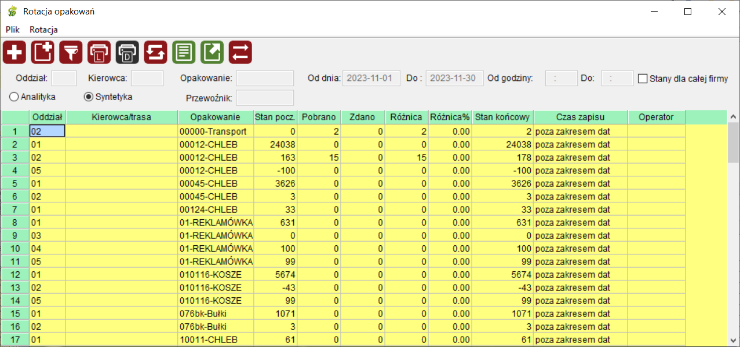Click the Od dnia date field
Image resolution: width=740 pixels, height=347 pixels.
point(371,79)
